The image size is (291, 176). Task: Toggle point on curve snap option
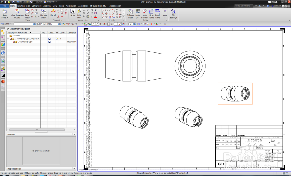(x=120, y=24)
